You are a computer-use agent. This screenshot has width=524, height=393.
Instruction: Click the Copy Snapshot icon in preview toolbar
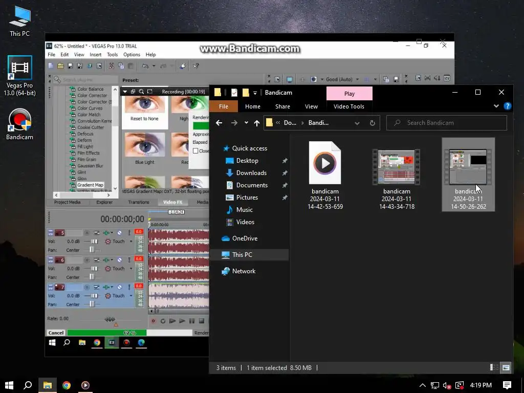[386, 79]
